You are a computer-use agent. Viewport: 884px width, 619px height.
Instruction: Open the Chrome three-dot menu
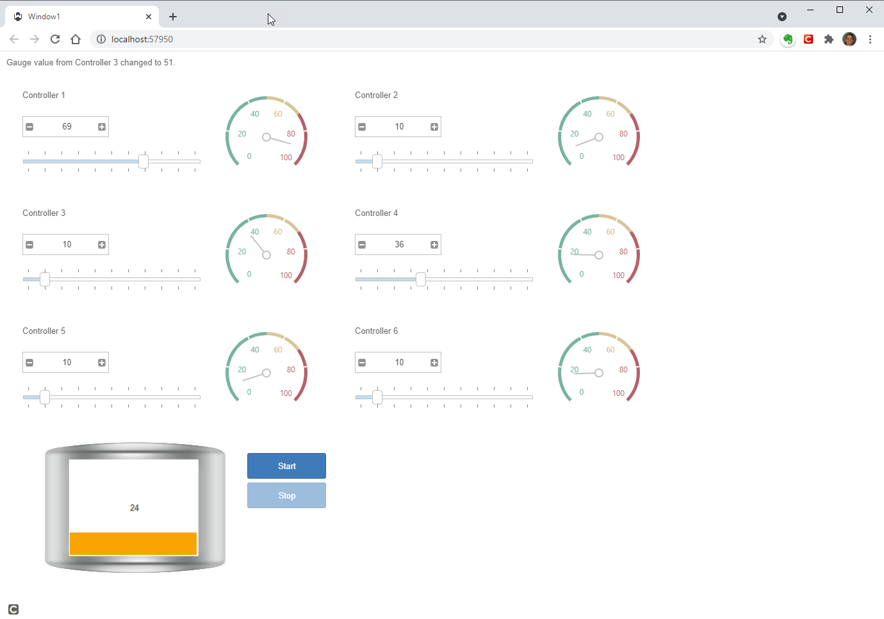[x=870, y=39]
